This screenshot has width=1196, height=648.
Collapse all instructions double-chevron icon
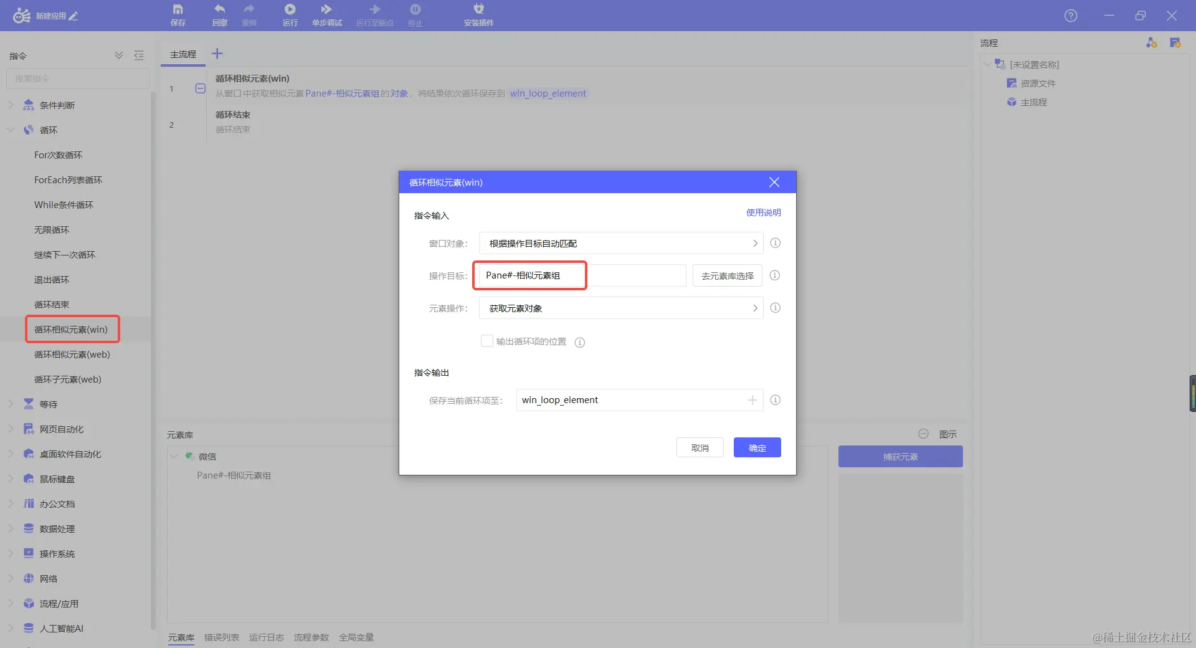tap(119, 55)
